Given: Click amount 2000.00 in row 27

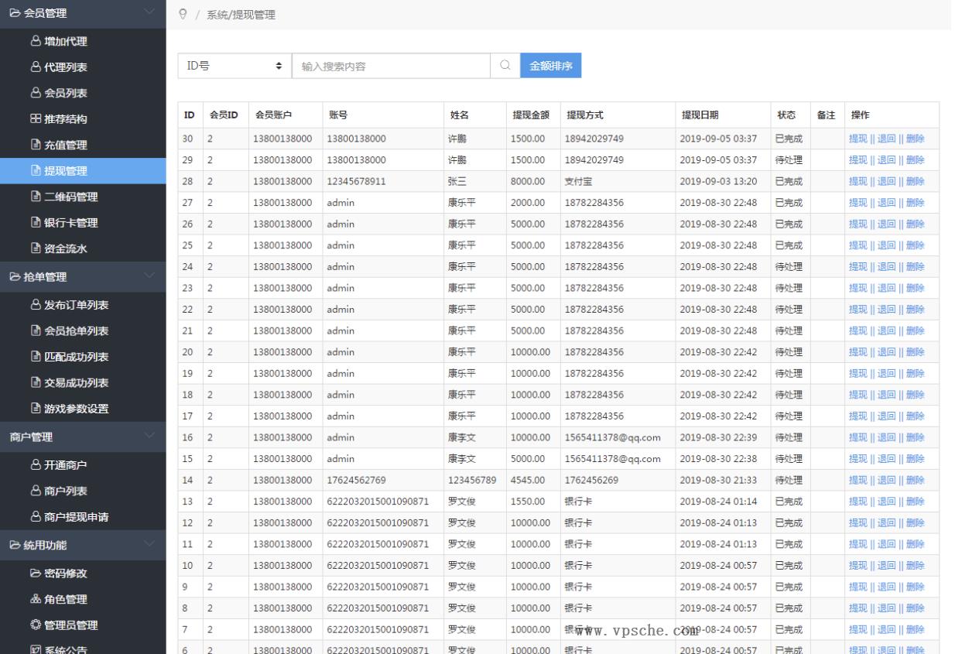Looking at the screenshot, I should coord(528,203).
